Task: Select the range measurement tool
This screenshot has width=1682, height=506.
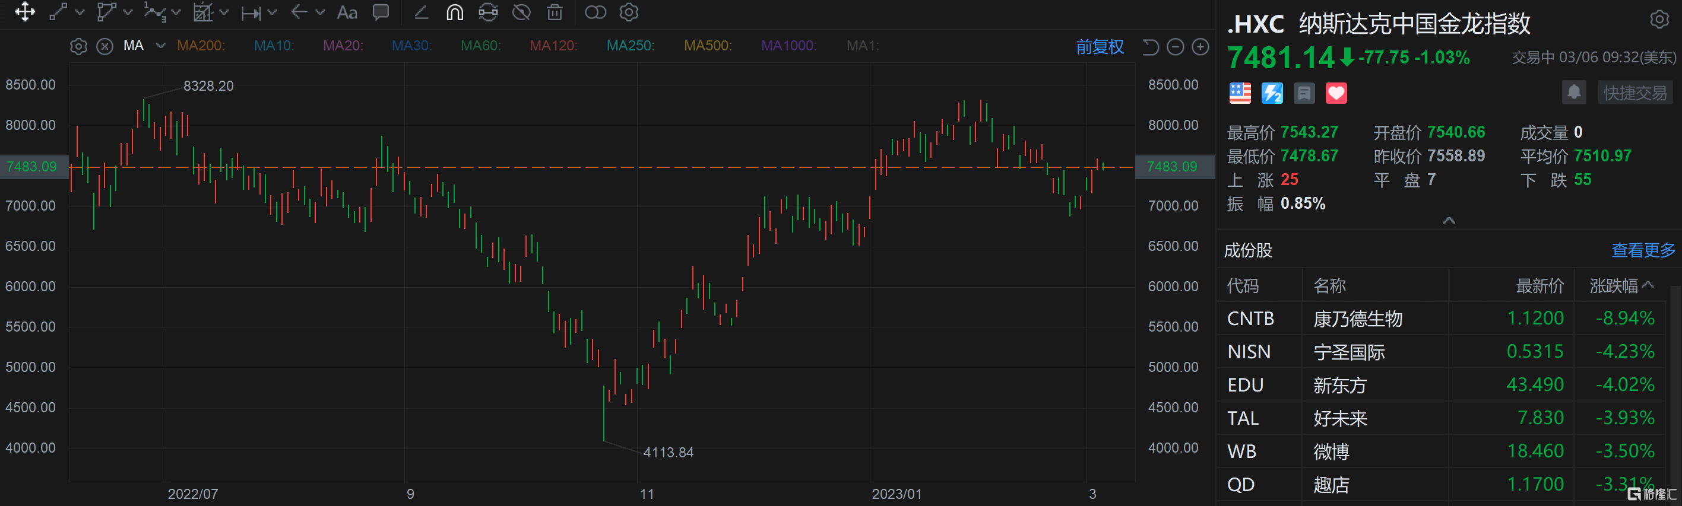Action: tap(251, 12)
